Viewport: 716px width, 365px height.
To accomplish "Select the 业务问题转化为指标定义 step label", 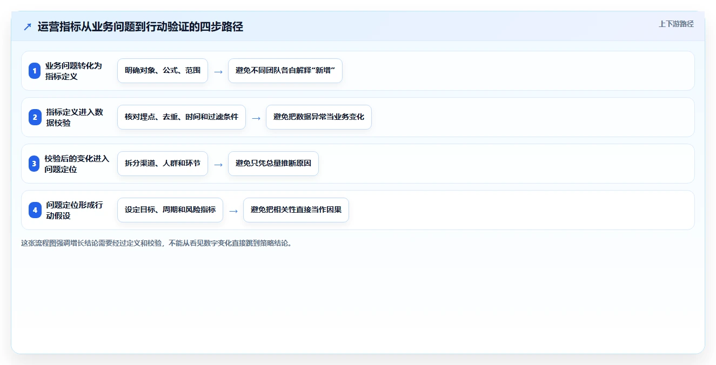I will (73, 71).
